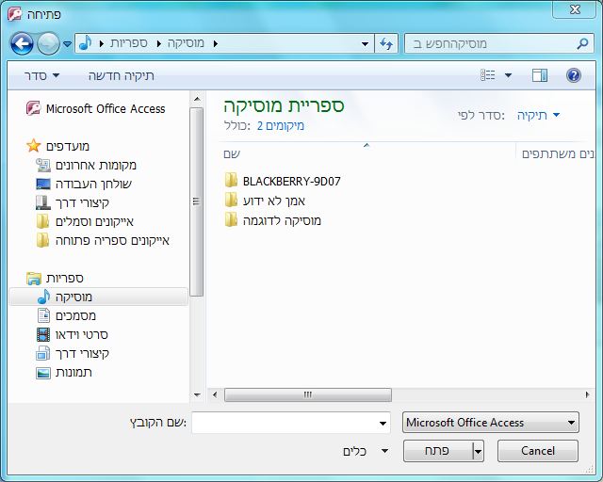Refresh the current folder view
The height and width of the screenshot is (482, 603).
386,44
